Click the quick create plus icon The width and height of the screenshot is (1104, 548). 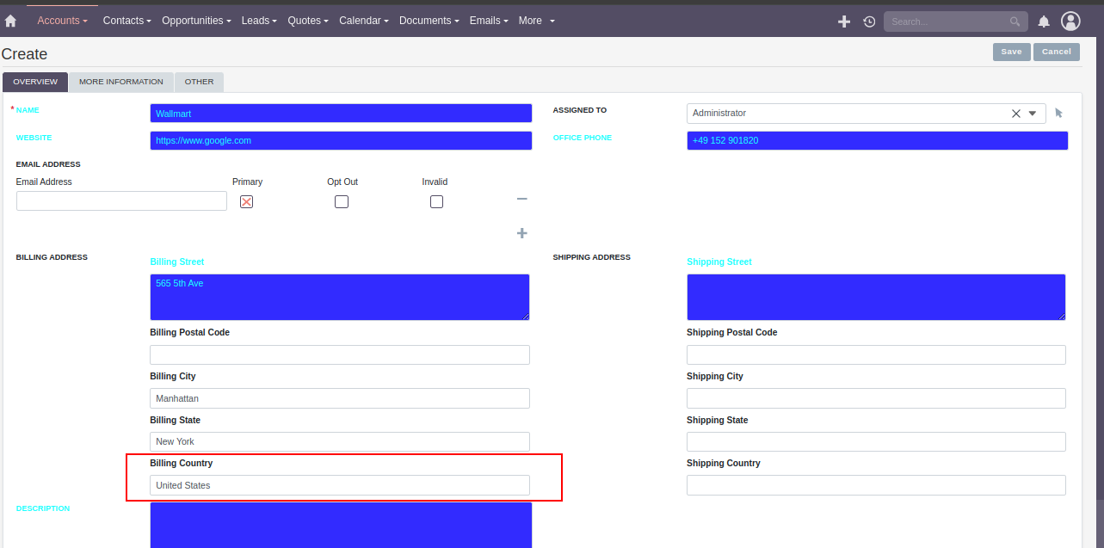(x=844, y=22)
